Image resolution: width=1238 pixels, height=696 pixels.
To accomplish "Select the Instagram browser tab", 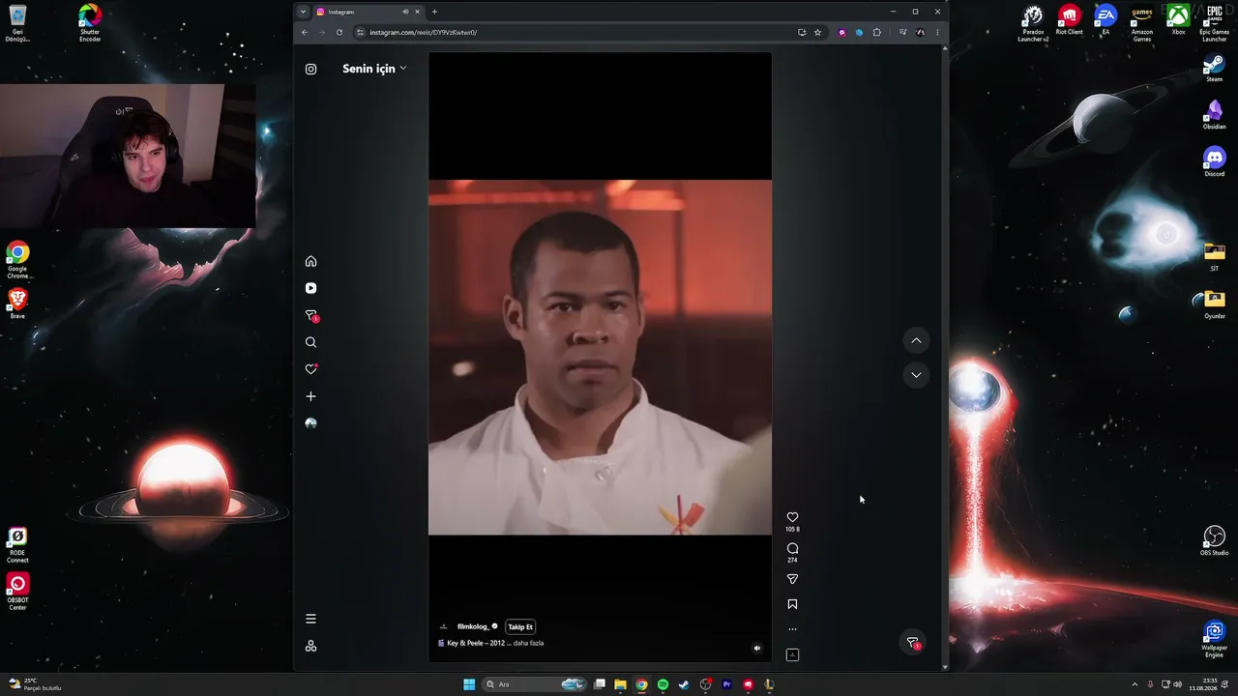I will pyautogui.click(x=368, y=12).
